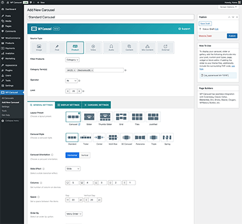Select the Image source type
This screenshot has height=224, width=242.
point(39,48)
